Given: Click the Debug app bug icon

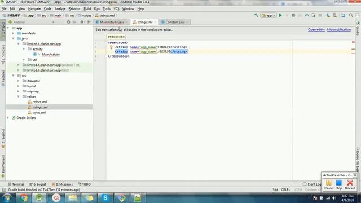Looking at the screenshot, I should point(293,15).
